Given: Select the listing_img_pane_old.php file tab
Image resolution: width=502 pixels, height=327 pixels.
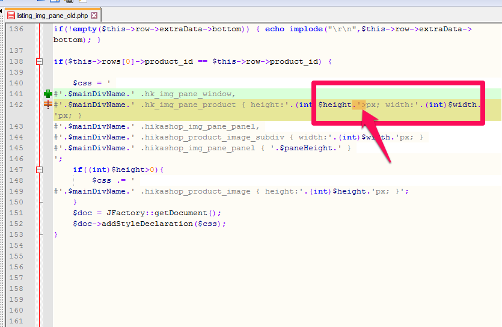Looking at the screenshot, I should pos(52,16).
